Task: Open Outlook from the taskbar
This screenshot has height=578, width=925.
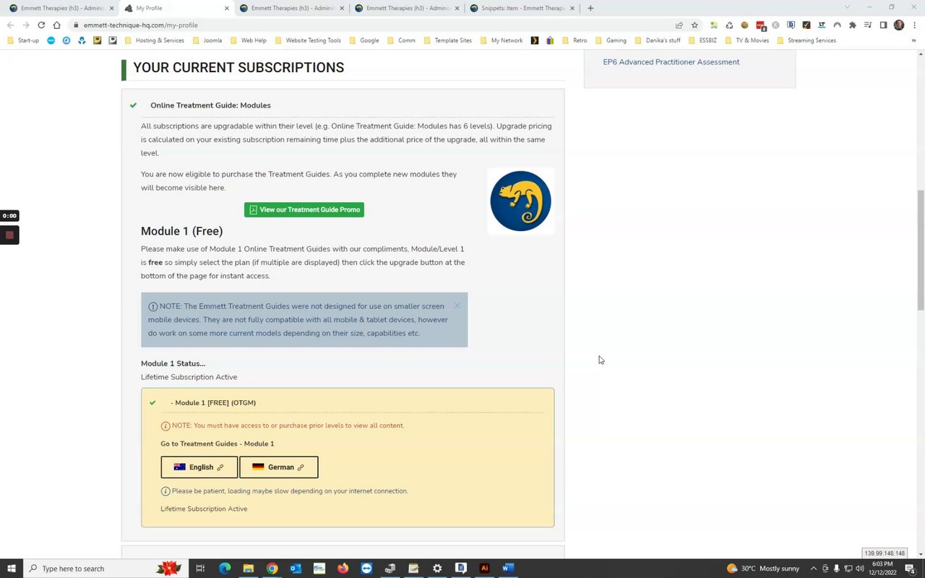Action: 296,569
